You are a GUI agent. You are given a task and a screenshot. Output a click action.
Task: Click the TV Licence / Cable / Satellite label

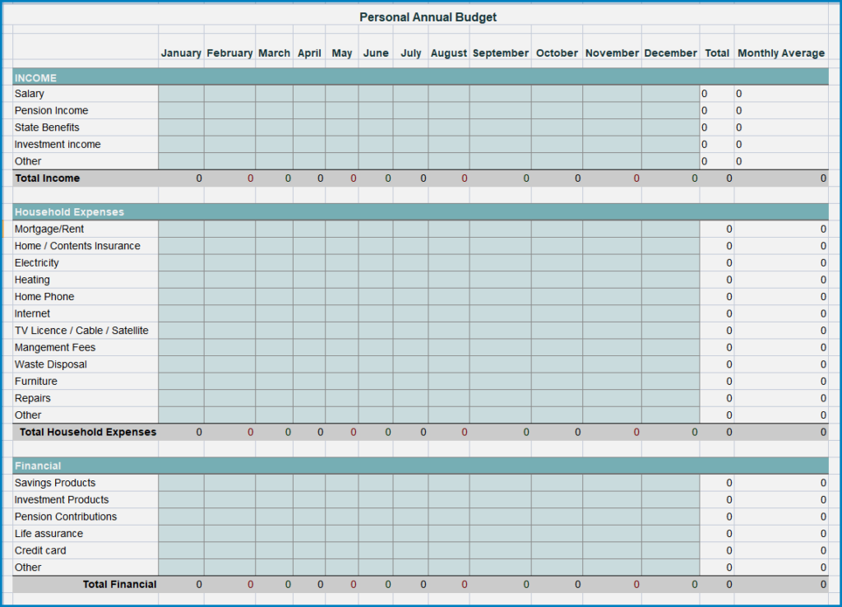[81, 330]
